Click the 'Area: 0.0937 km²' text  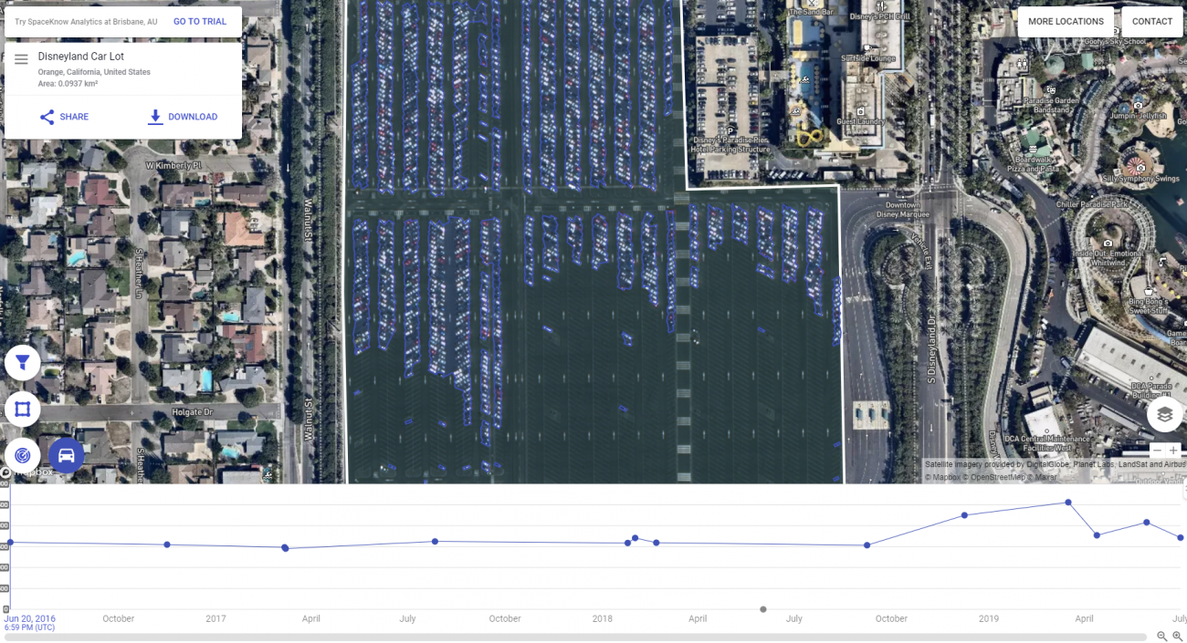[68, 84]
